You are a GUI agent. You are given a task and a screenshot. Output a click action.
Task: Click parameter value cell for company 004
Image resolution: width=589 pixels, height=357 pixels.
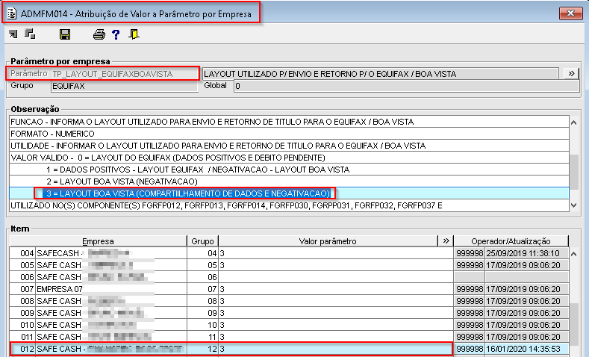(x=336, y=253)
